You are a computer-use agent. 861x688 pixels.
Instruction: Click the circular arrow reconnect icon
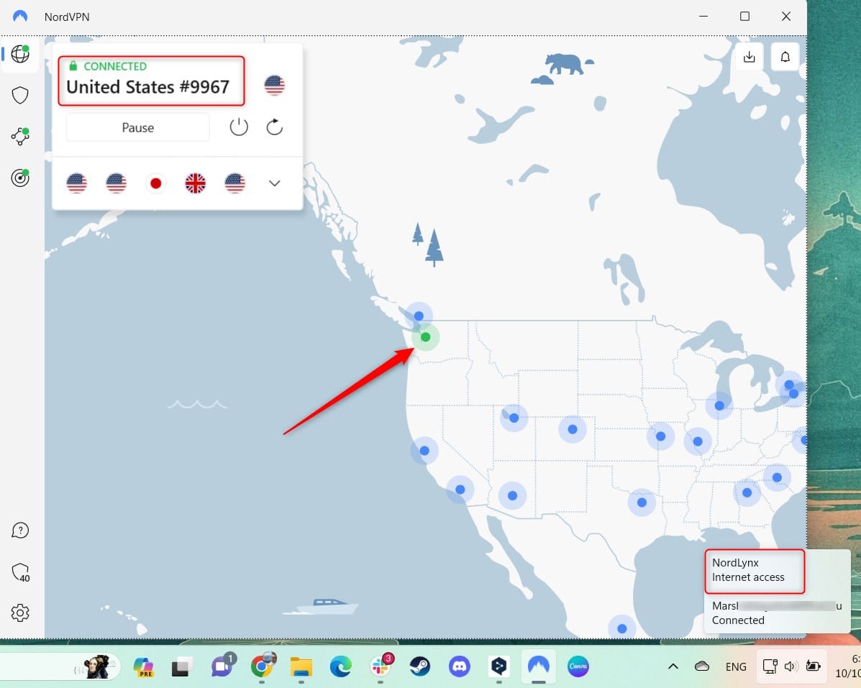[x=274, y=127]
